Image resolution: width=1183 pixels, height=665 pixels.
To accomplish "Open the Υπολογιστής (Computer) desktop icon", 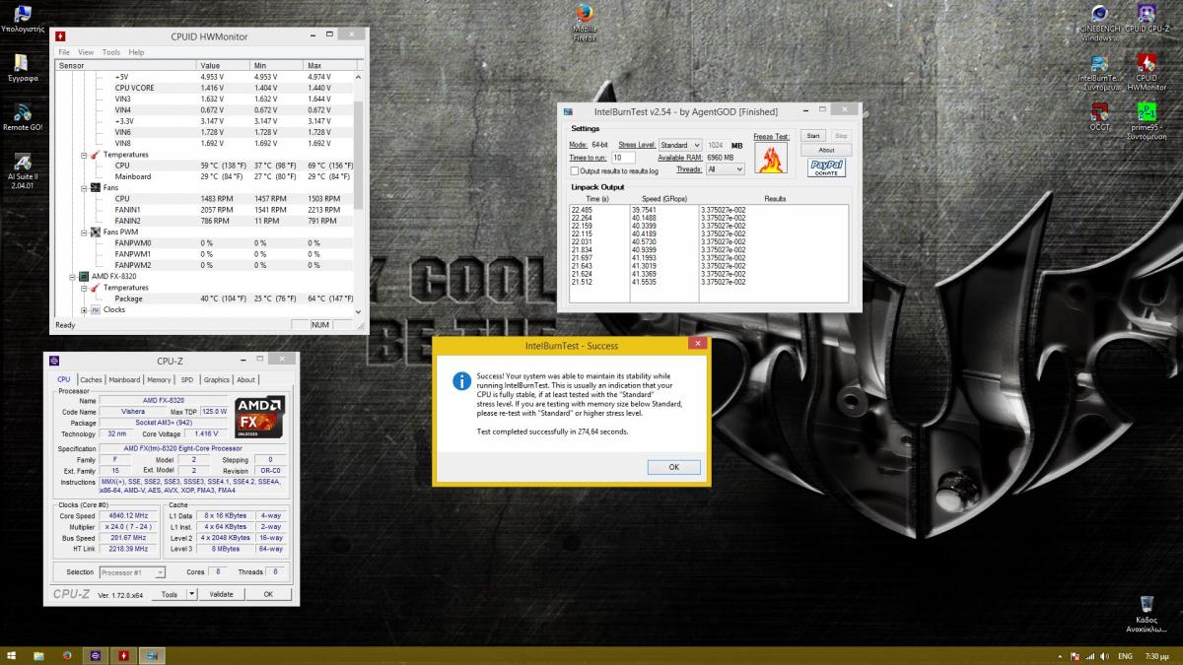I will tap(22, 19).
